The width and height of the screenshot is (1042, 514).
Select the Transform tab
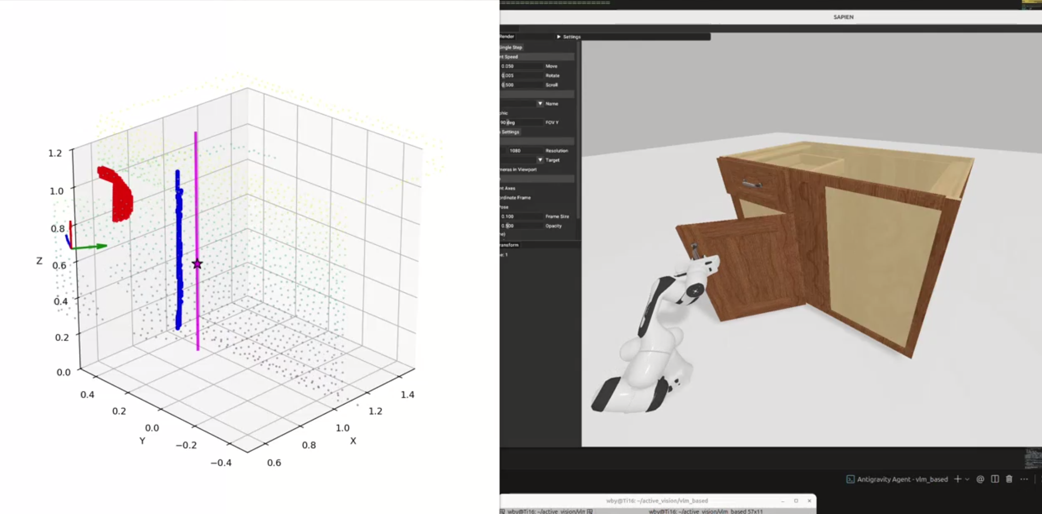tap(509, 245)
